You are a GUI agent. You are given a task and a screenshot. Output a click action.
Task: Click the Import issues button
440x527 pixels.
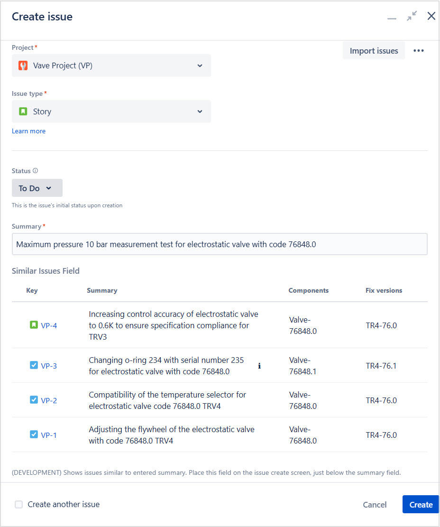(x=374, y=50)
